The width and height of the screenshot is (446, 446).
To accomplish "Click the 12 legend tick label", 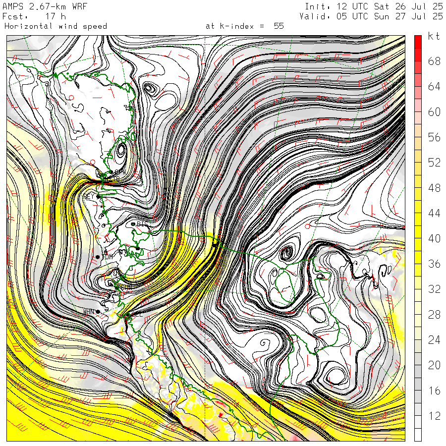I will point(434,416).
